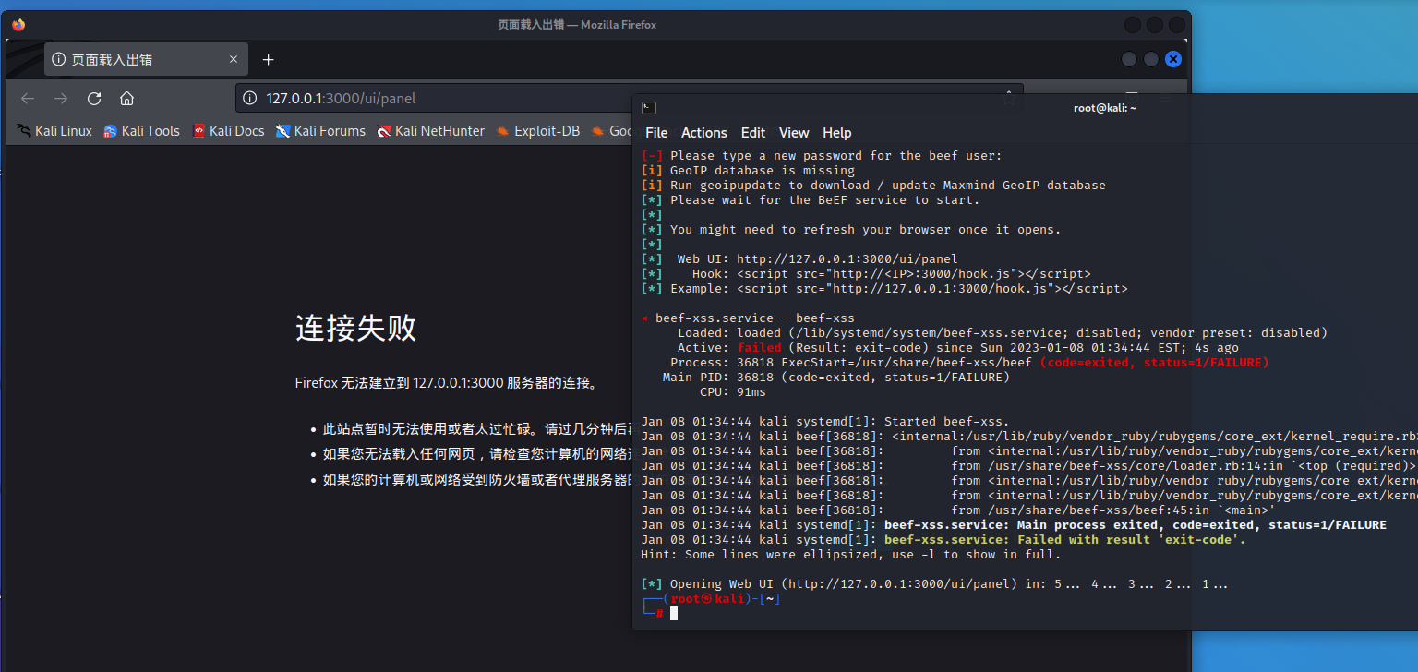Open Kali NetHunter bookmark

(x=430, y=131)
